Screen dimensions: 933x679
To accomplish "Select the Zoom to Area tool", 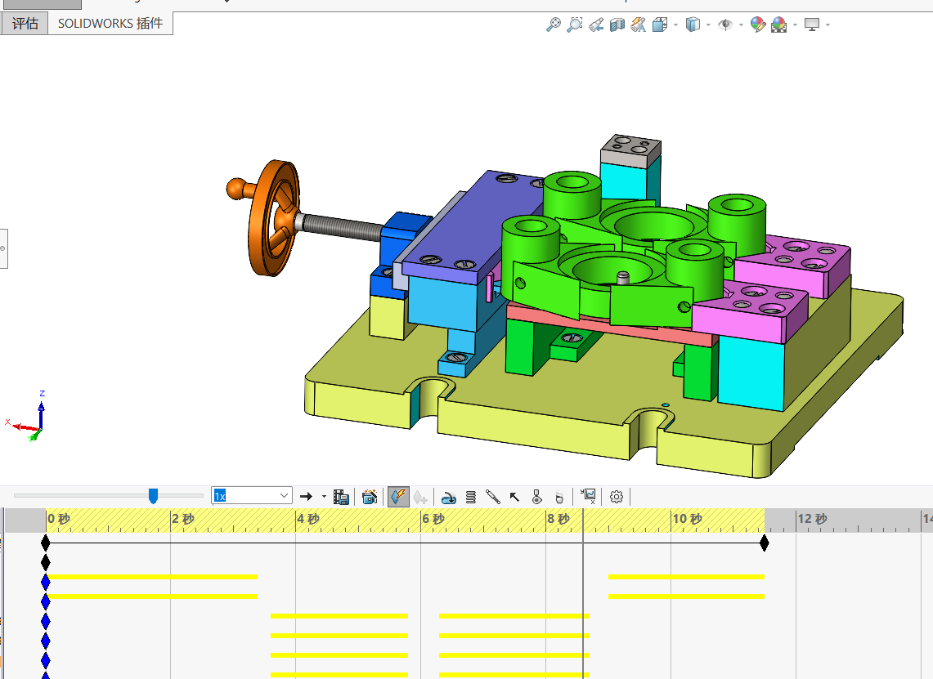I will (575, 25).
